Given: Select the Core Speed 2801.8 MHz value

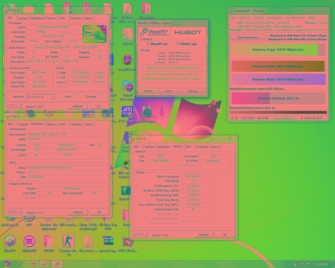Looking at the screenshot, I should pyautogui.click(x=39, y=73).
